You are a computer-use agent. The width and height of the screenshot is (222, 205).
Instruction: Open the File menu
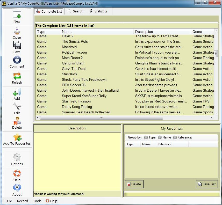click(9, 201)
